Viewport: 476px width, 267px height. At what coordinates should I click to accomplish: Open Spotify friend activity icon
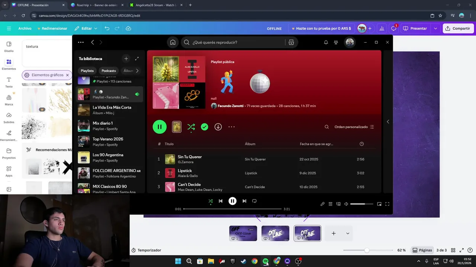(x=336, y=42)
